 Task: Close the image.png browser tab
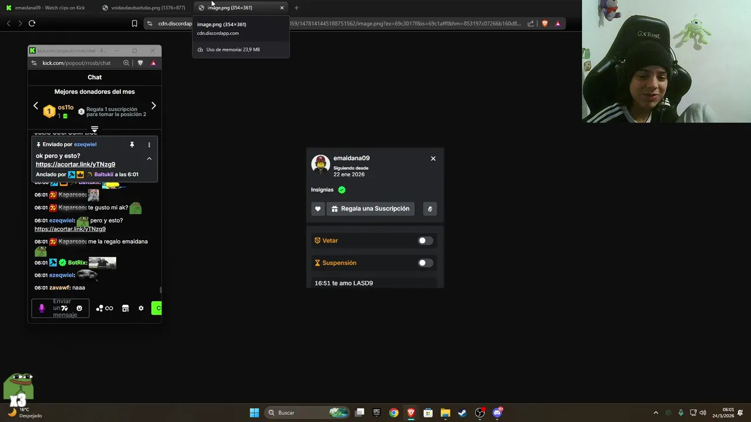(282, 8)
